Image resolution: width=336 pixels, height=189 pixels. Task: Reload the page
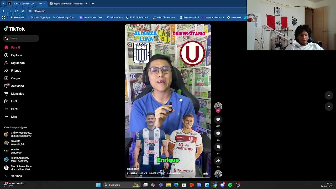16,11
